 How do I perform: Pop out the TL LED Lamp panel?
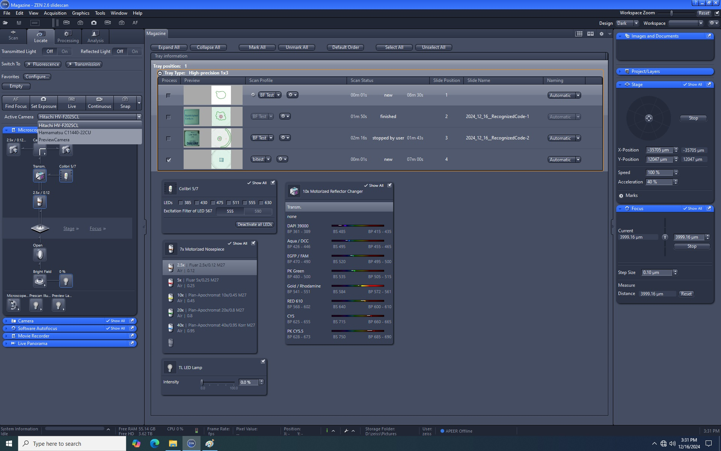[x=263, y=362]
